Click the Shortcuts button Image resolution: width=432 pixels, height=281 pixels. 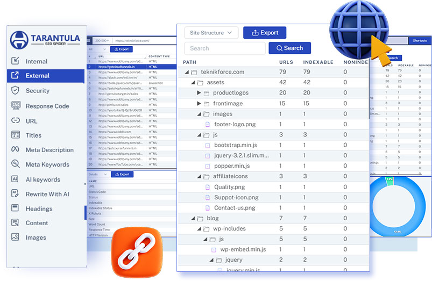(420, 40)
